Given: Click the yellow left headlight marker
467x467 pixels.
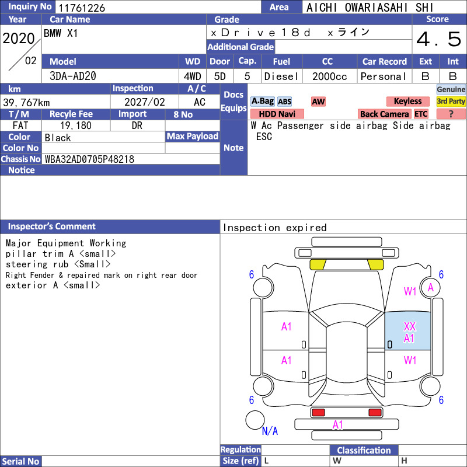Looking at the screenshot, I should pyautogui.click(x=318, y=264).
